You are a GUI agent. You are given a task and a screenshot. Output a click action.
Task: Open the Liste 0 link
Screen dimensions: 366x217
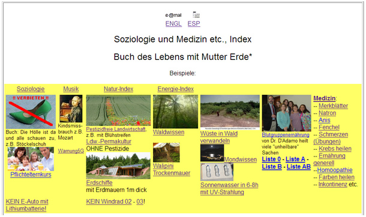271,159
